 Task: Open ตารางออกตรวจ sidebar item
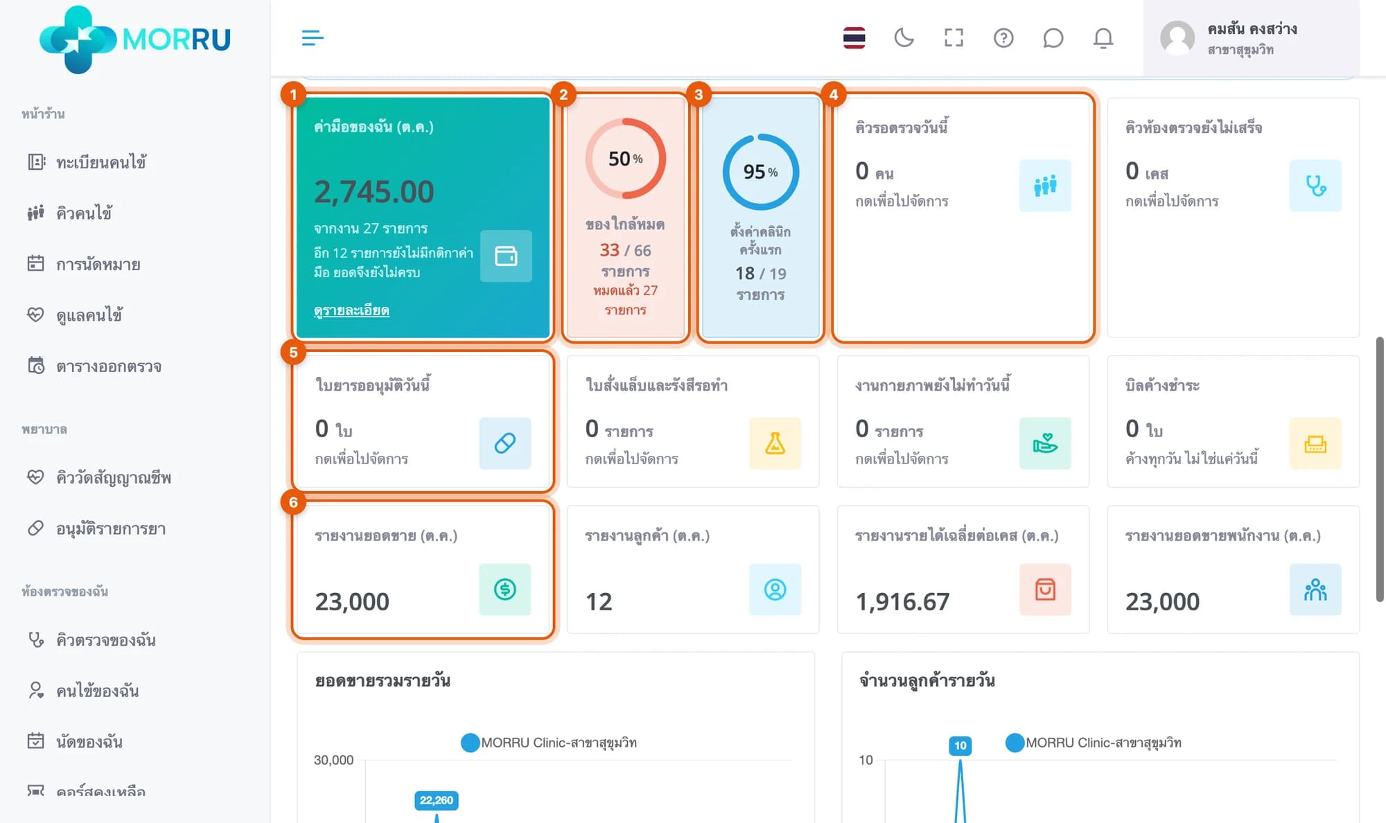pos(94,366)
